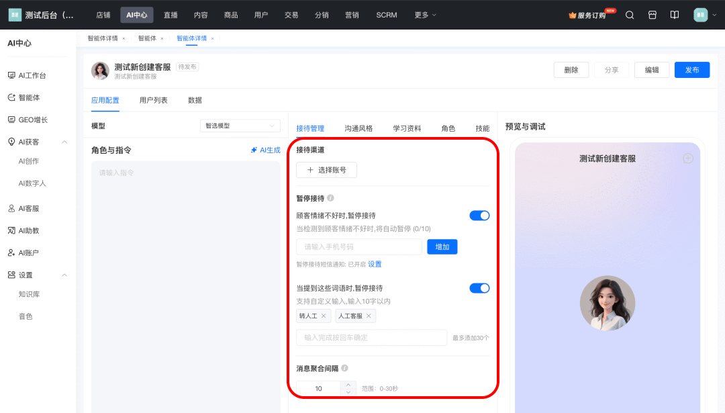
Task: Click the 消息聚合间隔 number field showing 10
Action: coord(319,388)
